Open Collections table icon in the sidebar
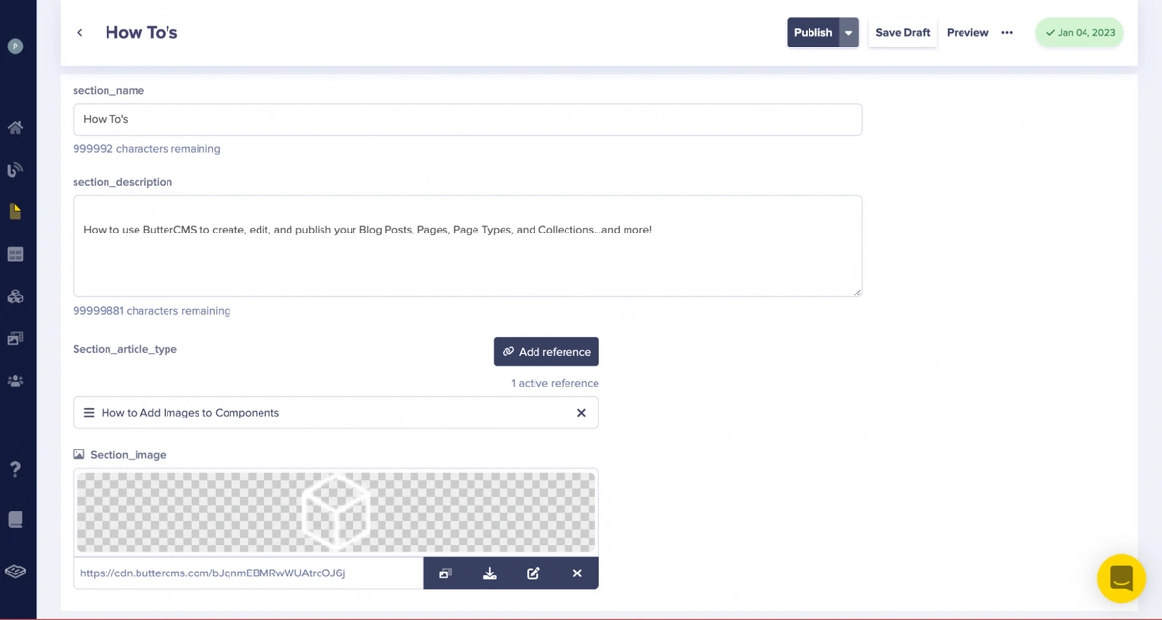Viewport: 1162px width, 620px height. pos(15,255)
